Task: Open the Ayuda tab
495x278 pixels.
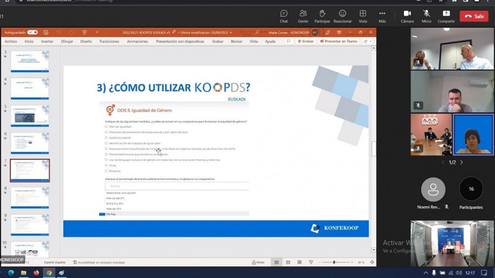Action: tap(270, 41)
